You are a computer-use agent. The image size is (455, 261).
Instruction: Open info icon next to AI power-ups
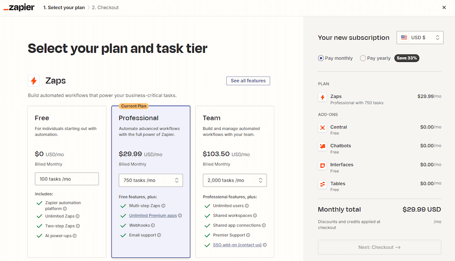coord(75,236)
